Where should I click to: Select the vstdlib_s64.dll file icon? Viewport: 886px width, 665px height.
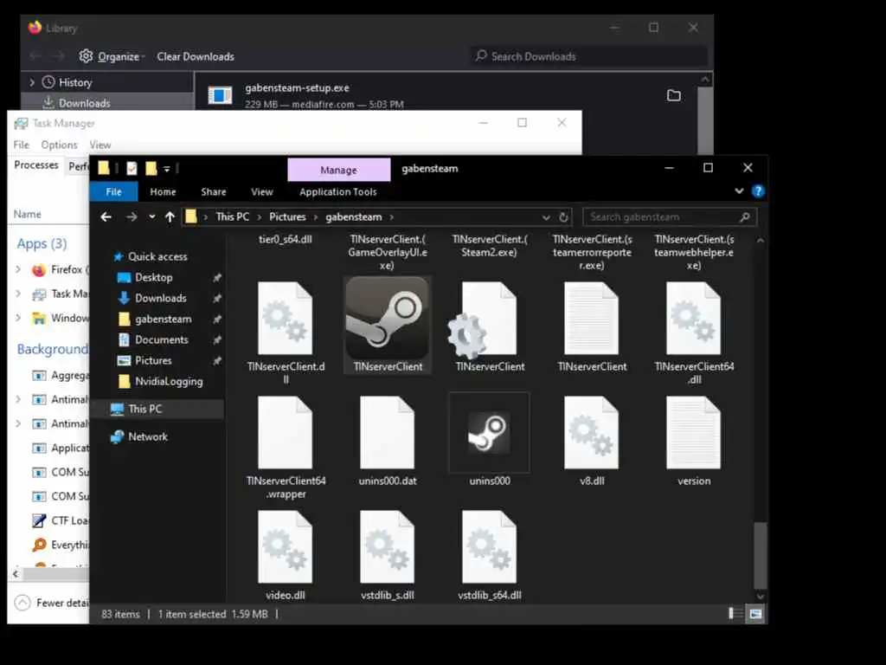point(490,547)
